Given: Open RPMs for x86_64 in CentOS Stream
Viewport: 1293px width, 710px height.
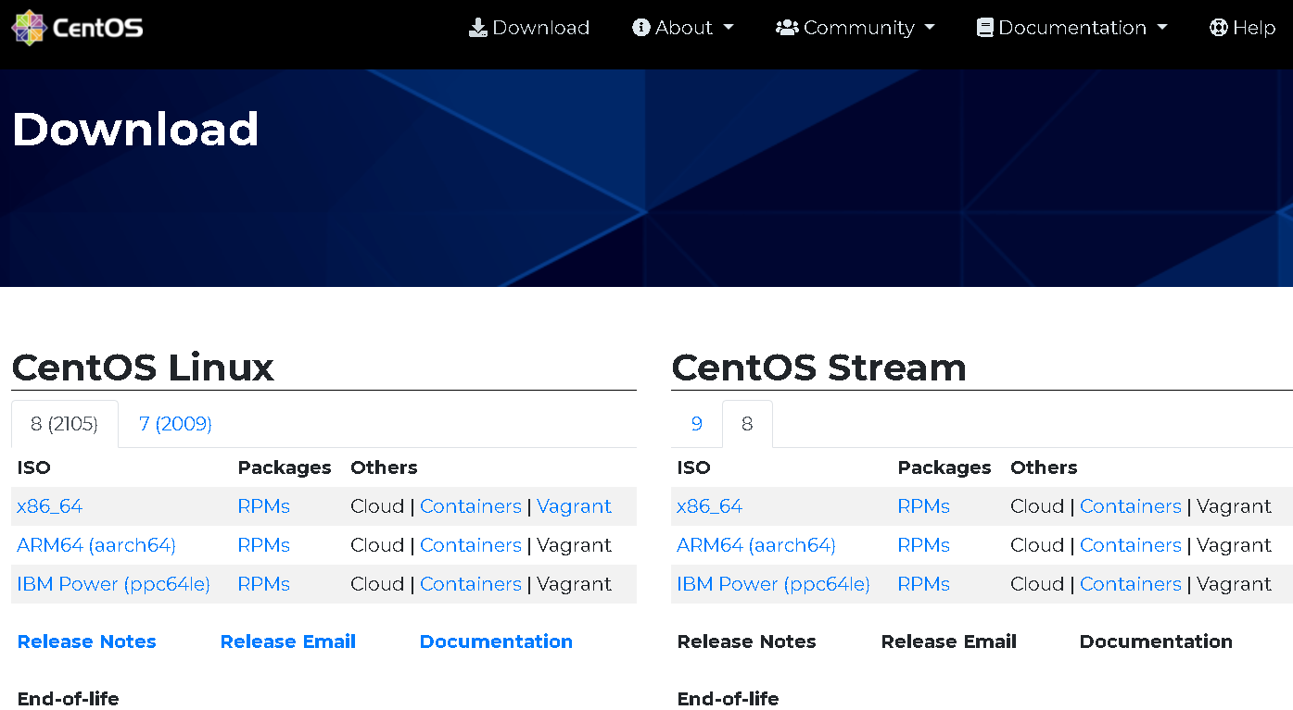Looking at the screenshot, I should pos(924,506).
